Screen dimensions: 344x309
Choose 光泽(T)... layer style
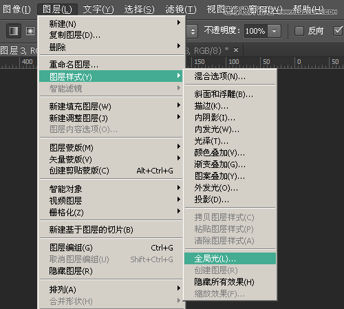tap(230, 141)
